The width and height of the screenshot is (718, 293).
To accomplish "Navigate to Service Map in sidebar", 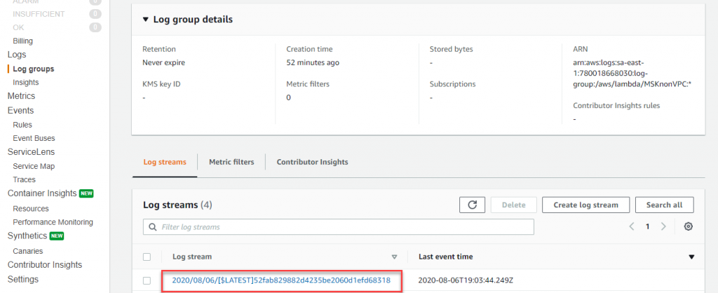I will click(34, 166).
